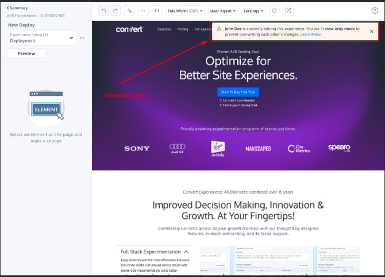Open the Features nav item
The width and height of the screenshot is (385, 277).
[x=164, y=29]
